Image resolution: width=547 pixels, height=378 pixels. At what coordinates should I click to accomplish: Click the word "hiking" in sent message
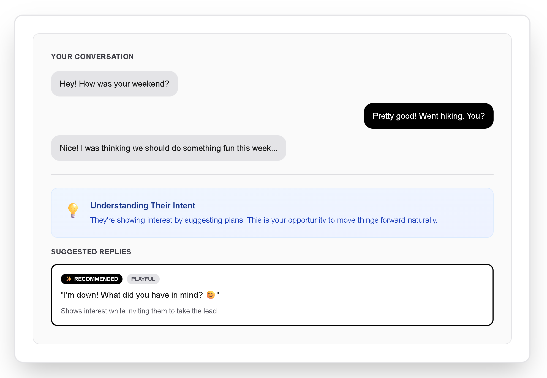451,116
